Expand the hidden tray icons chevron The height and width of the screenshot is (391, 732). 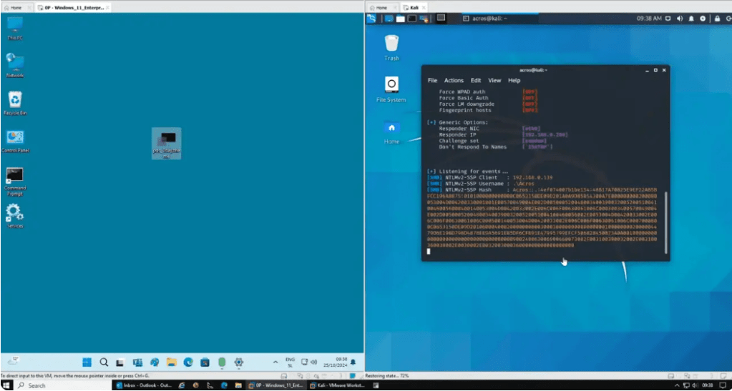click(x=275, y=362)
